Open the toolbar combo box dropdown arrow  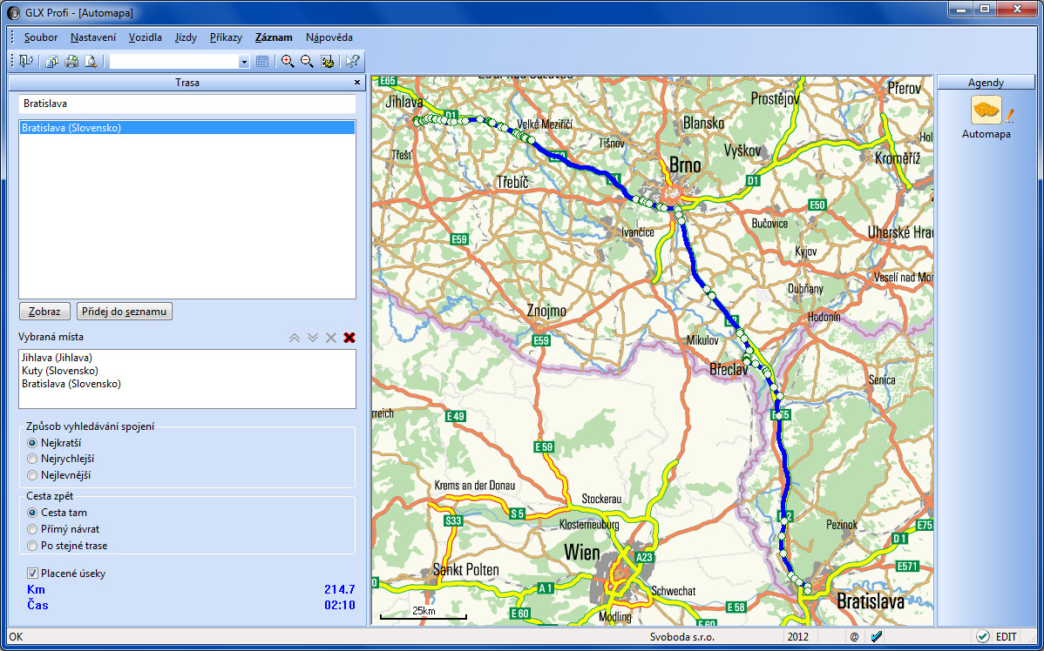(244, 62)
